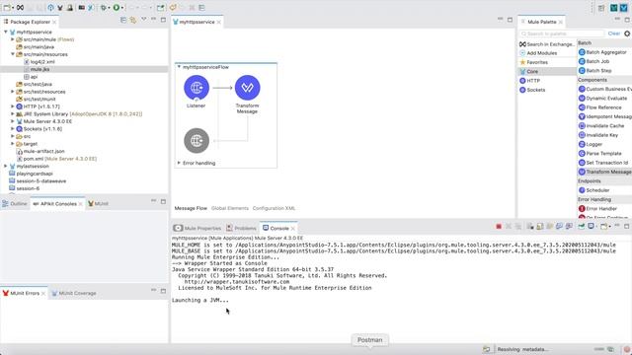Click the run button in main toolbar

tap(117, 8)
